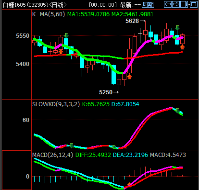Toggle the split panel layout icon
Viewport: 199px width, 190px height.
[184, 4]
